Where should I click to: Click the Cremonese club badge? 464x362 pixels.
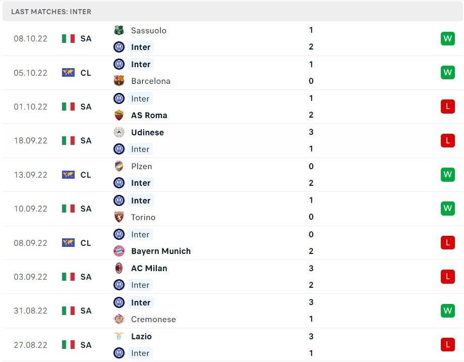(x=119, y=319)
